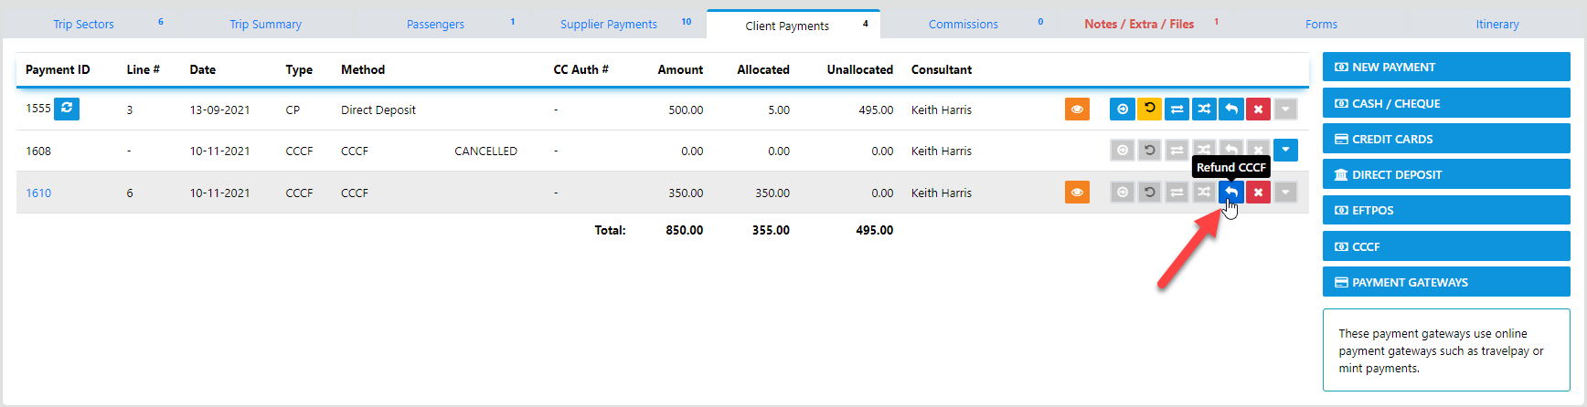Image resolution: width=1587 pixels, height=407 pixels.
Task: Select PAYMENT GATEWAYS button
Action: pyautogui.click(x=1445, y=282)
